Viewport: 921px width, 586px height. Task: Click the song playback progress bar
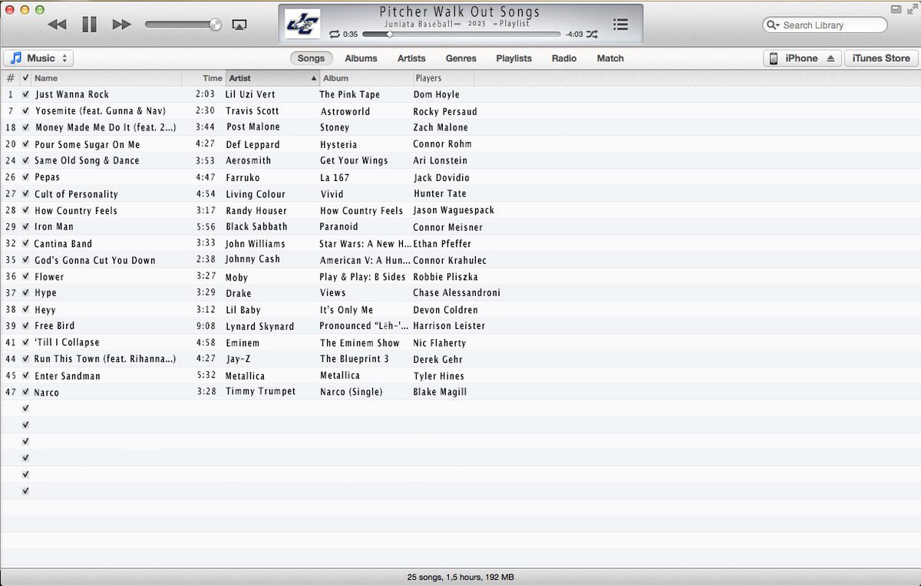tap(460, 35)
